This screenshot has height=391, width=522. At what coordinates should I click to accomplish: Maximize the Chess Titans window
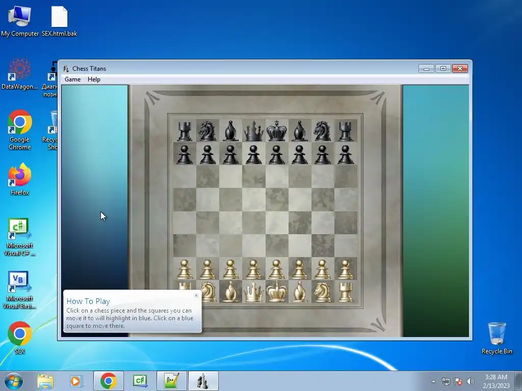click(443, 69)
